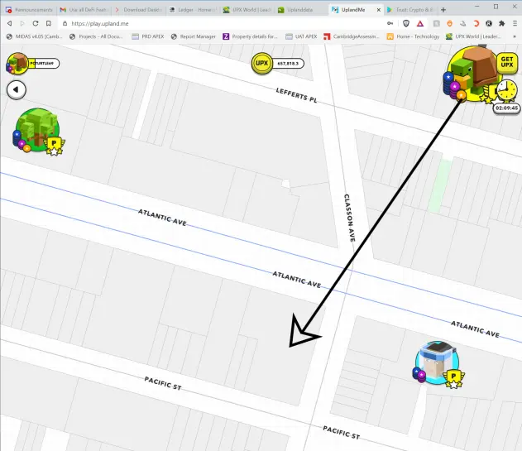Open the Report Manager bookmark
Viewport: 522px width, 451px height.
[x=194, y=36]
